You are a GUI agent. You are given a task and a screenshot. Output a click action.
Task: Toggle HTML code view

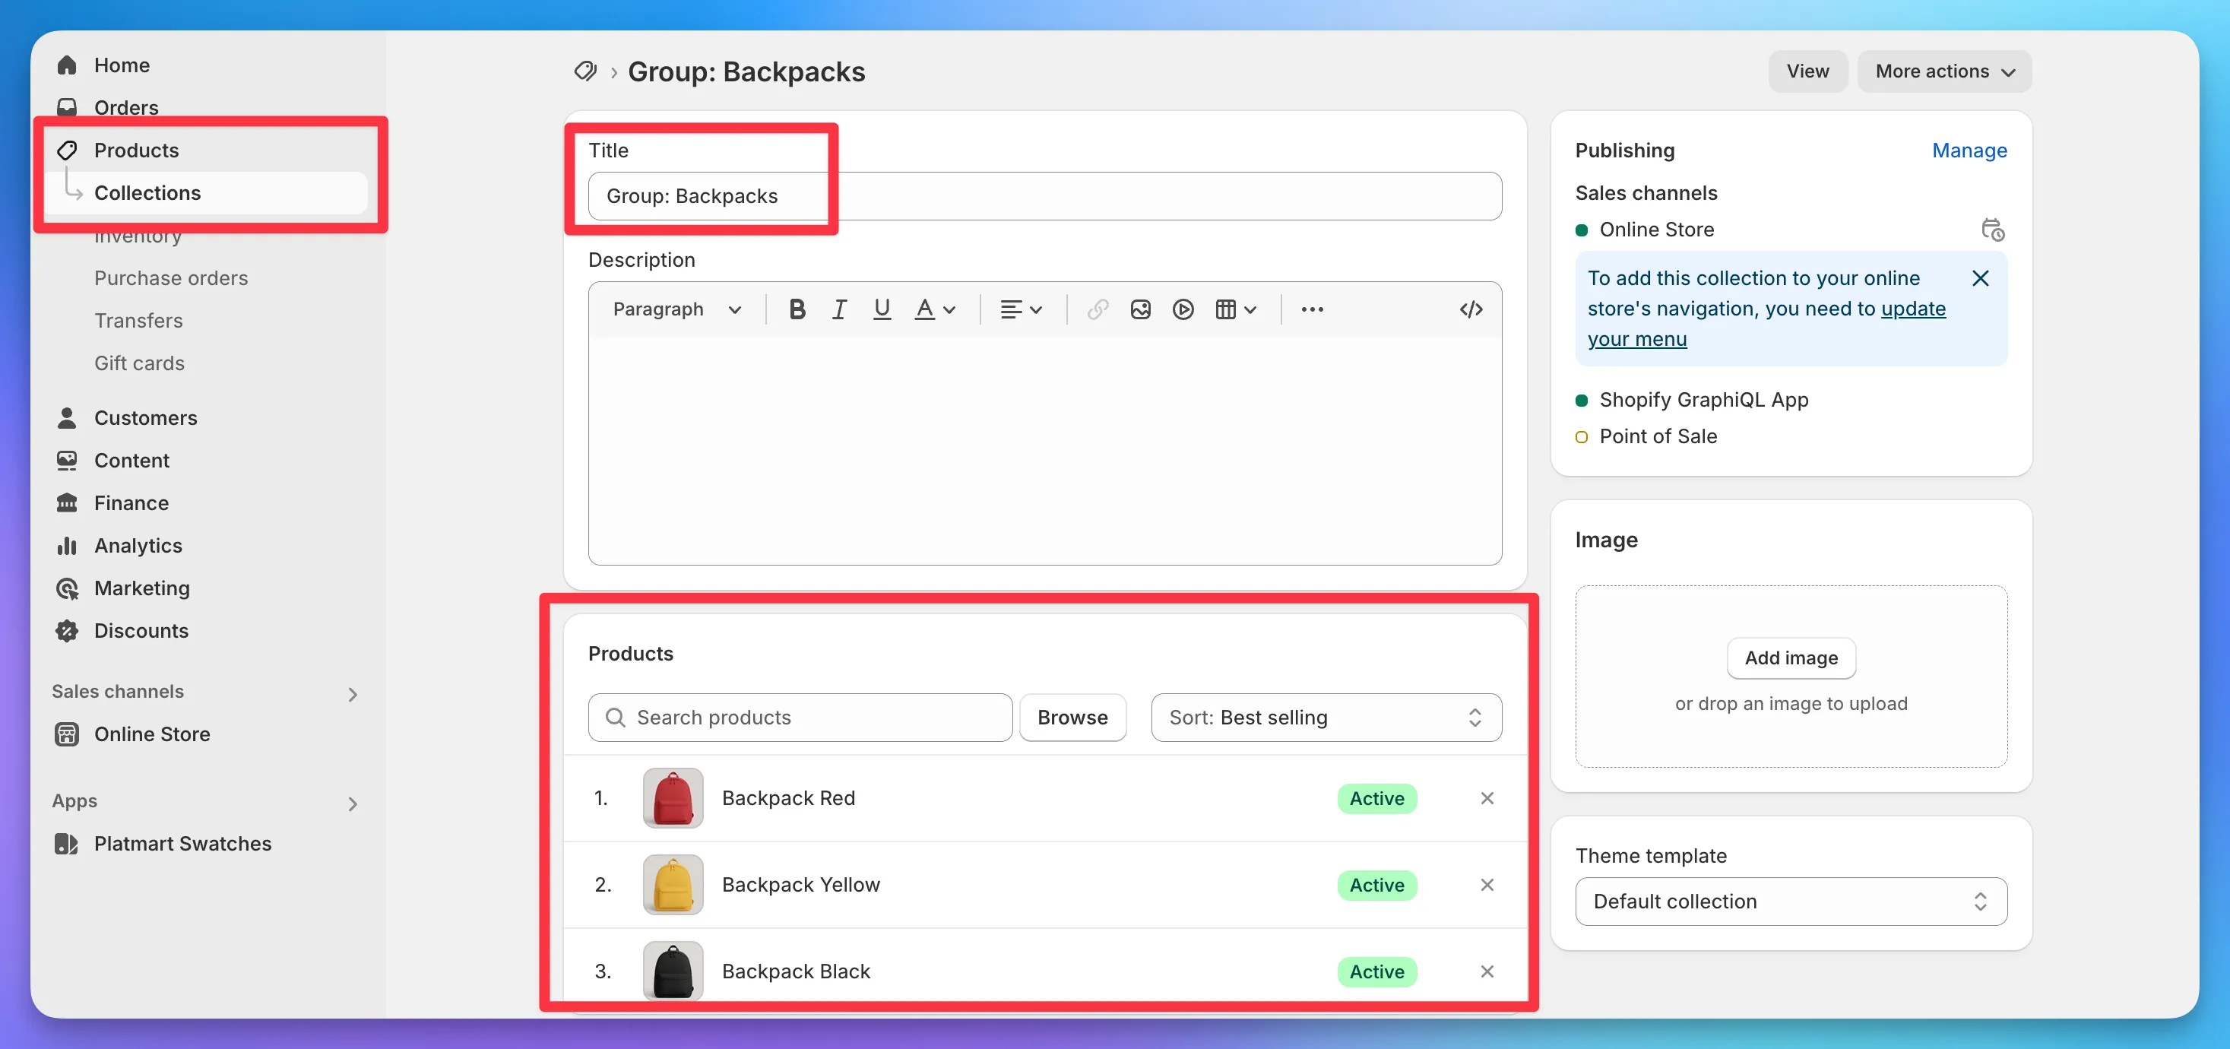pos(1471,309)
